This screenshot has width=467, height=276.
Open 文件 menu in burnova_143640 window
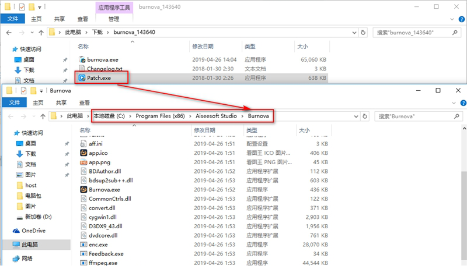(x=12, y=19)
